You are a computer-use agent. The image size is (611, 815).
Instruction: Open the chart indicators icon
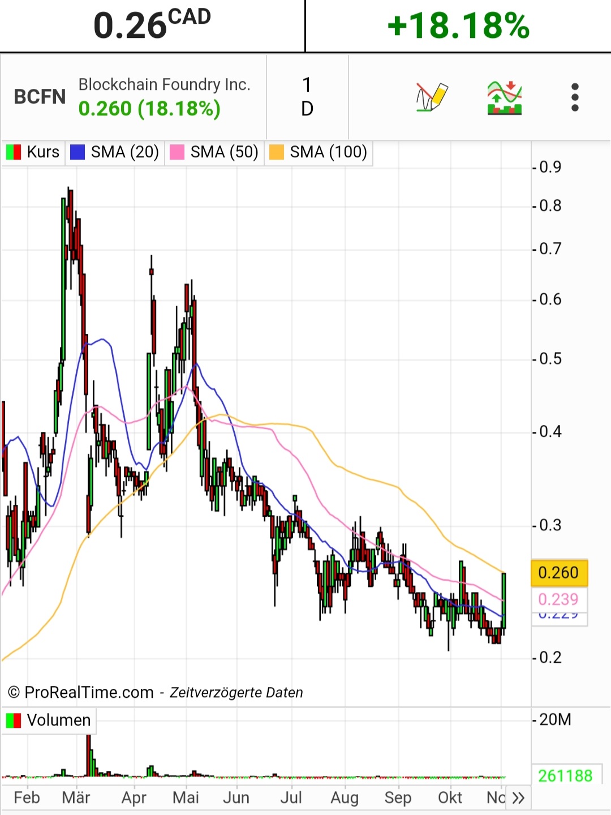(504, 97)
